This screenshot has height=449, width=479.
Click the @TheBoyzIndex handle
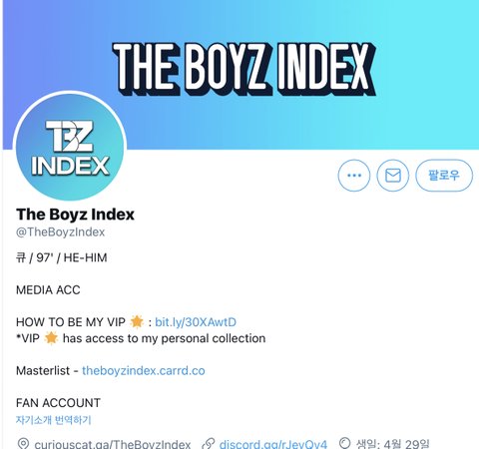[x=61, y=231]
